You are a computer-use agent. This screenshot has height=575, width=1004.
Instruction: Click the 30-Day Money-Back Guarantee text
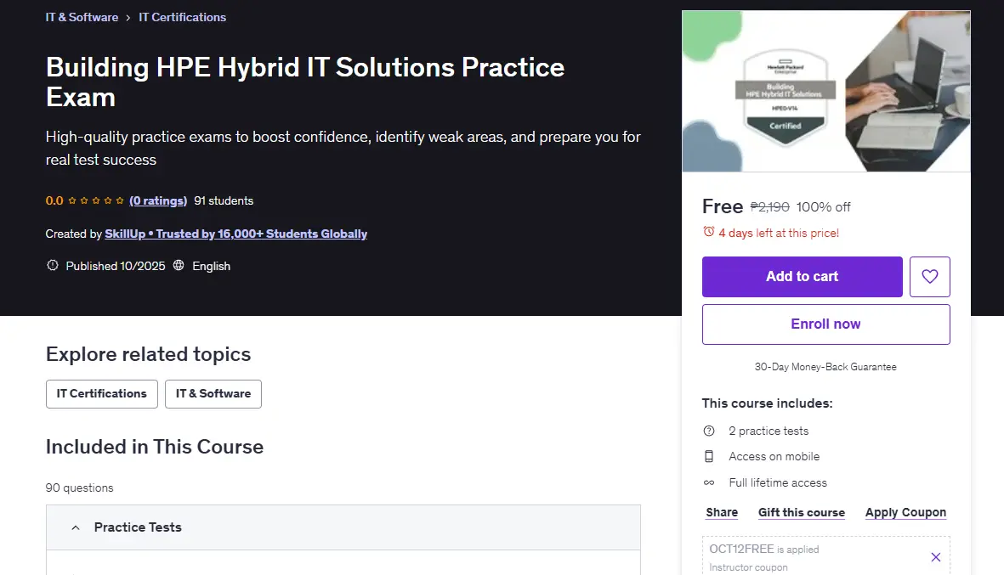(x=825, y=367)
